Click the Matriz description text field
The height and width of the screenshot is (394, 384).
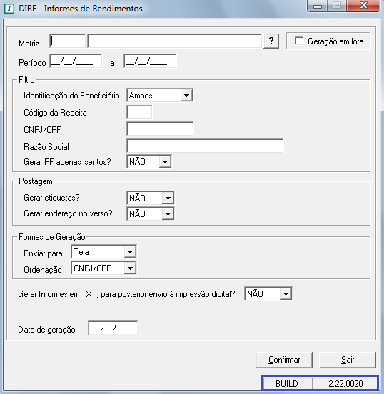[x=175, y=41]
